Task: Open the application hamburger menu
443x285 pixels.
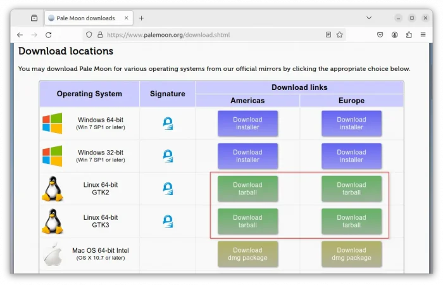Action: tap(423, 35)
